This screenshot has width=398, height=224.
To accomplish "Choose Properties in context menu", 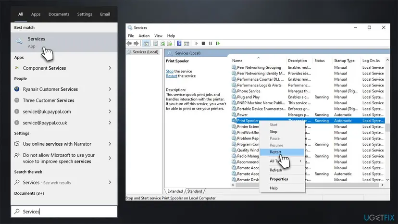I will point(282,179).
